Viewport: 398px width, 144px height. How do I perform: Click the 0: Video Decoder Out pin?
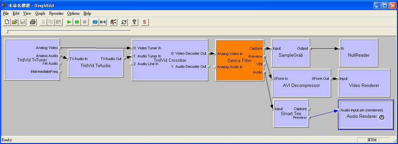point(209,53)
